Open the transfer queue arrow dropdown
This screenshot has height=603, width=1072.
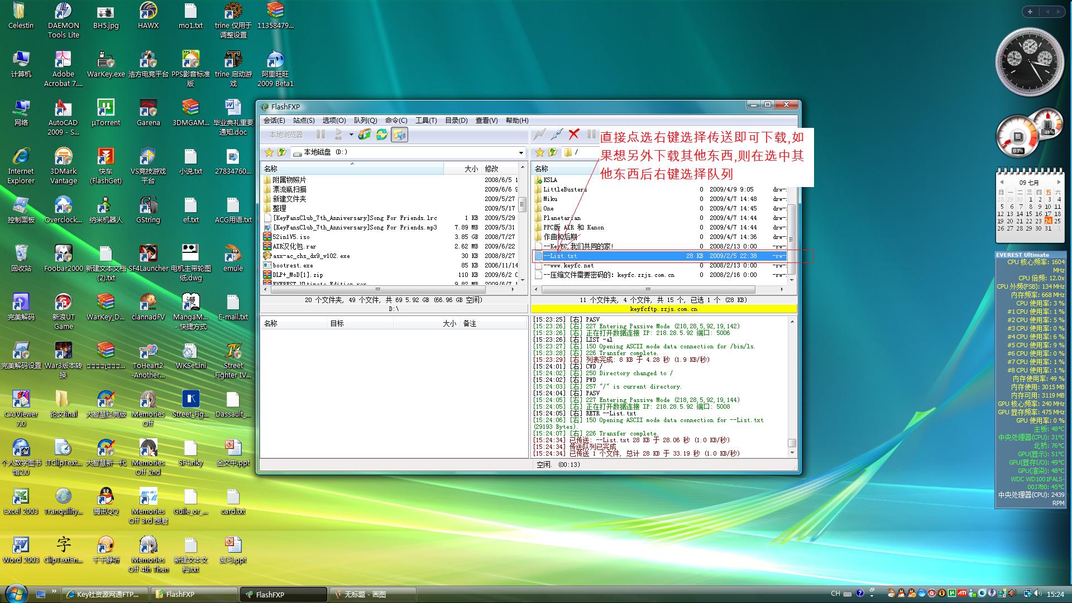coord(351,135)
